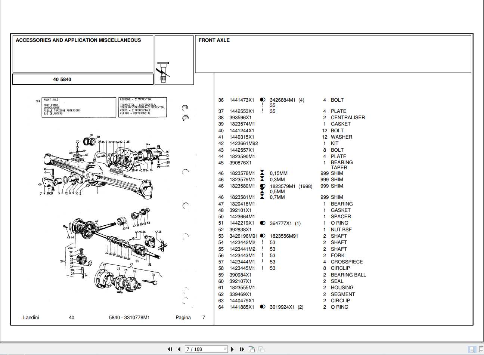Click the KIT description
The image size is (484, 355).
pyautogui.click(x=335, y=143)
